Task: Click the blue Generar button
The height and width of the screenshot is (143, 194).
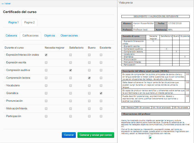Action: 69,135
